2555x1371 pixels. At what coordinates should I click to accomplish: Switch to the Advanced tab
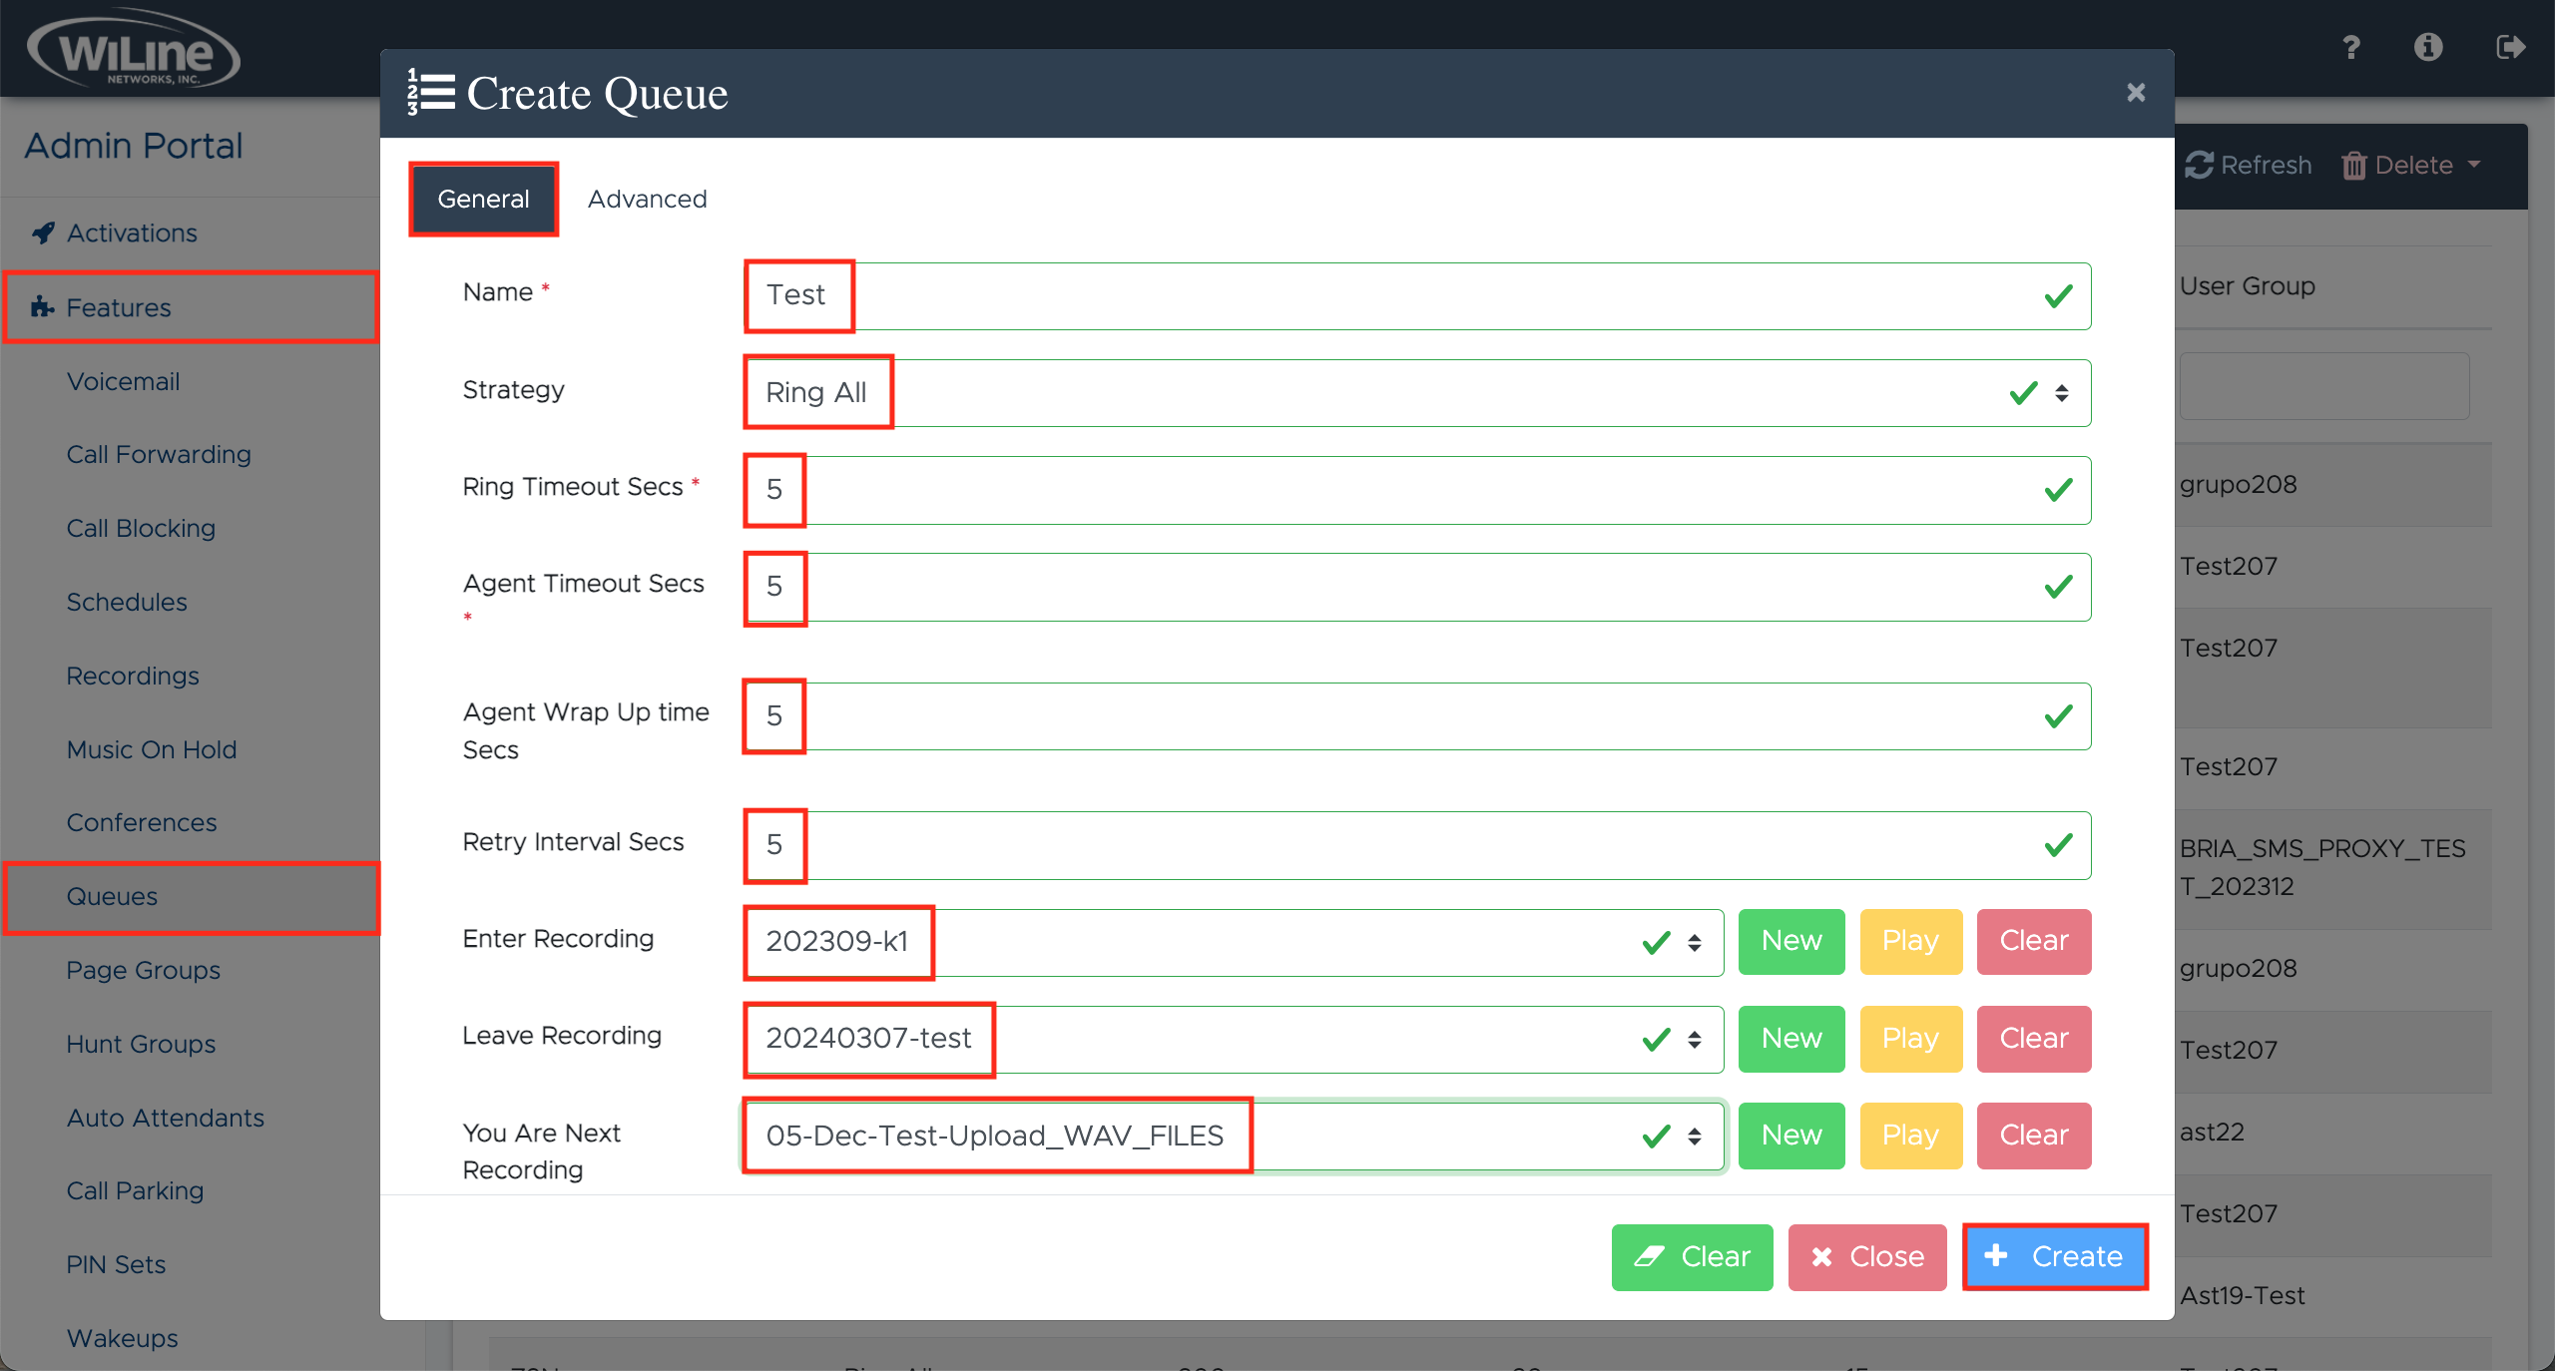click(647, 199)
